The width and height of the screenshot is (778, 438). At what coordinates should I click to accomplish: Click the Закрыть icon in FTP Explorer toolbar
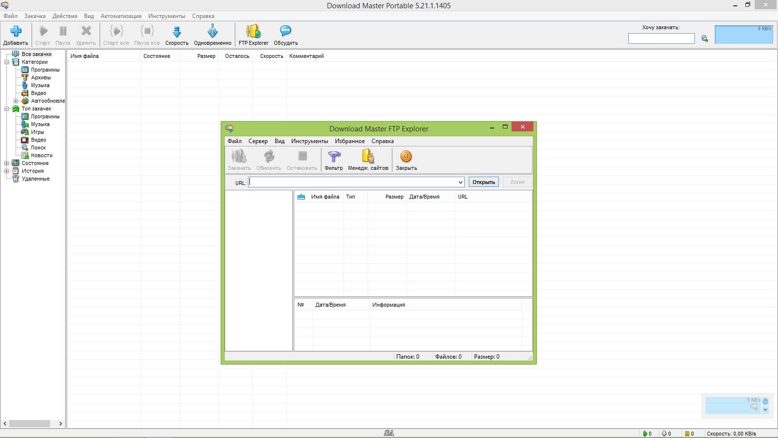(406, 156)
